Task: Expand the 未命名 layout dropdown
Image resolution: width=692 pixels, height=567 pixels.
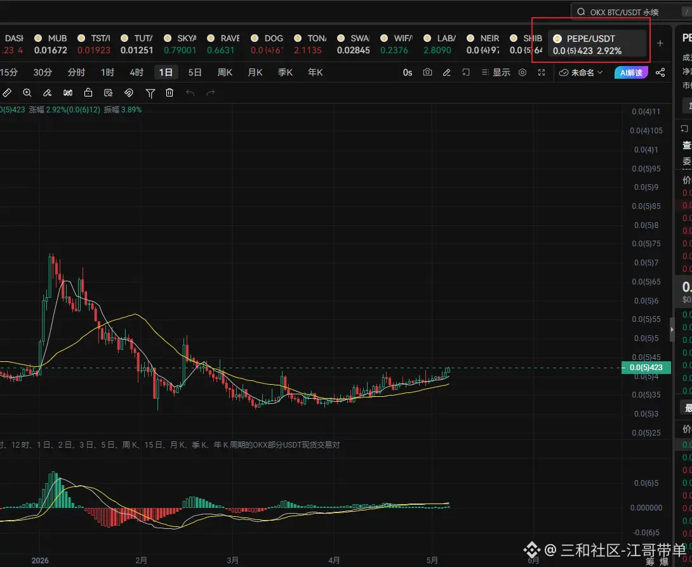Action: click(x=581, y=72)
